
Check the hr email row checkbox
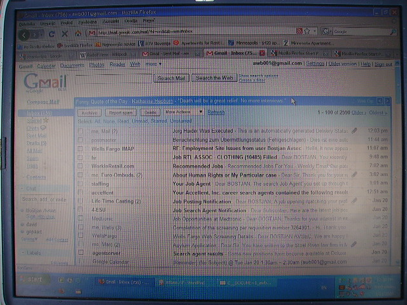(80, 158)
